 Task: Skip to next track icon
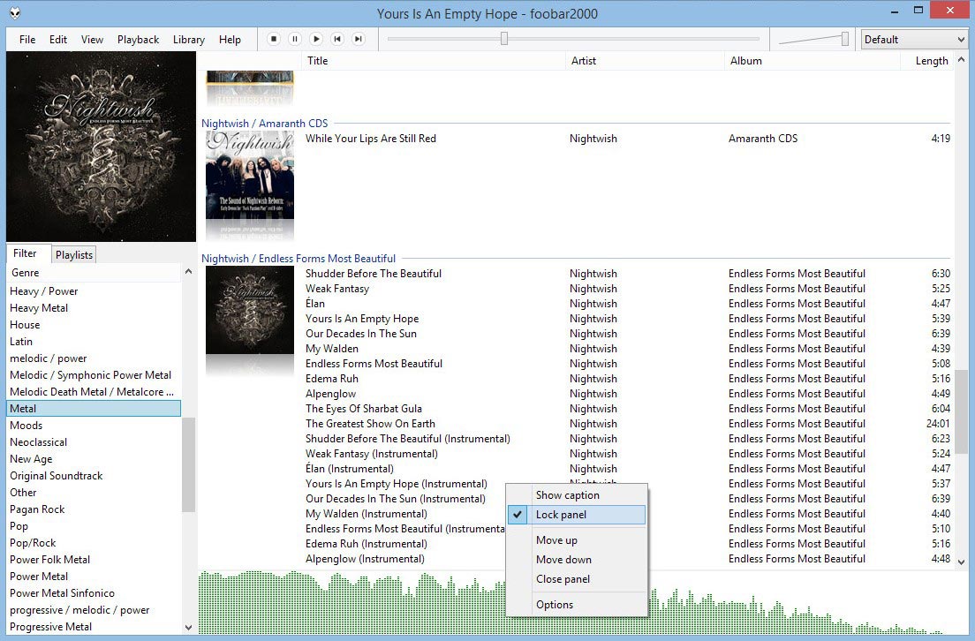(359, 39)
